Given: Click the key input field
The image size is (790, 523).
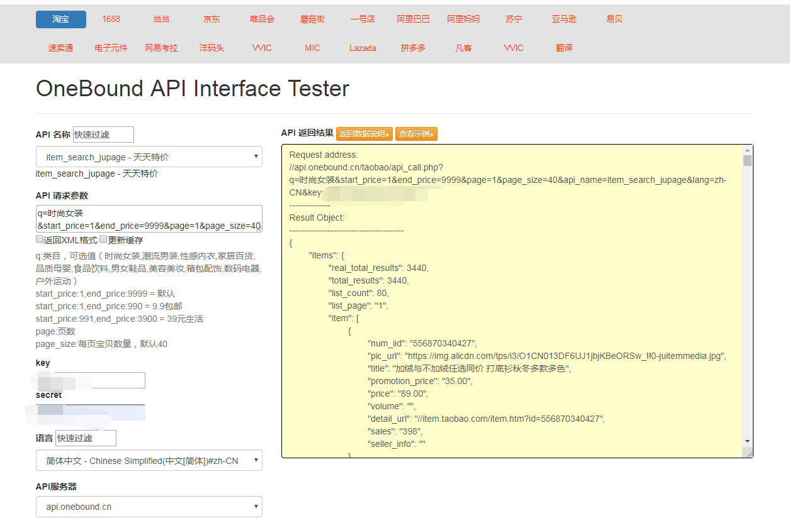Looking at the screenshot, I should pos(91,380).
